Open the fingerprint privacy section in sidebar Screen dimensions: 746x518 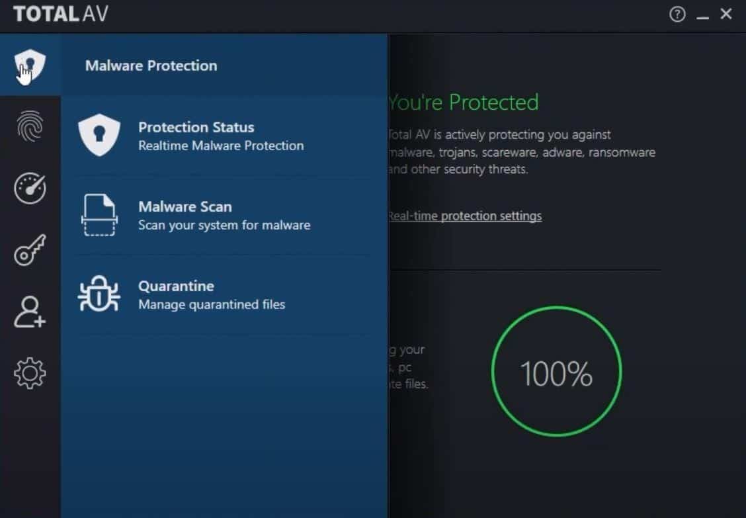point(30,126)
